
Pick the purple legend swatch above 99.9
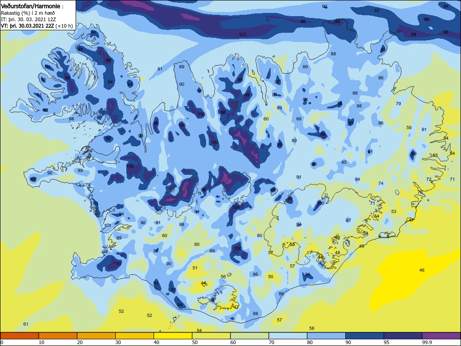point(441,336)
